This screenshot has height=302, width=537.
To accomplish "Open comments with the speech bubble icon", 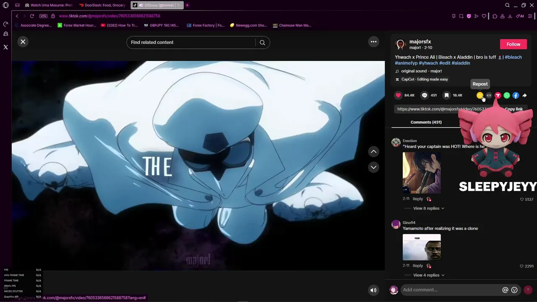I will pyautogui.click(x=425, y=95).
